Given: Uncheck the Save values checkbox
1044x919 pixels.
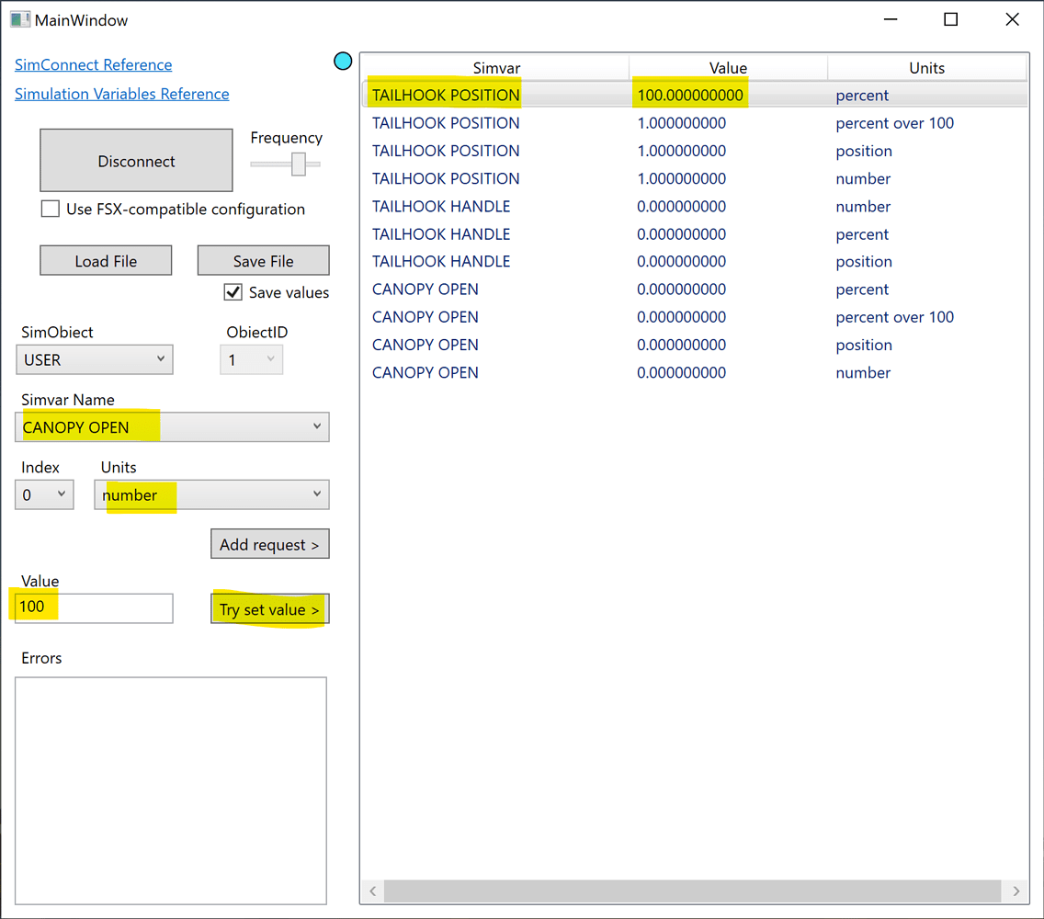Looking at the screenshot, I should [233, 292].
